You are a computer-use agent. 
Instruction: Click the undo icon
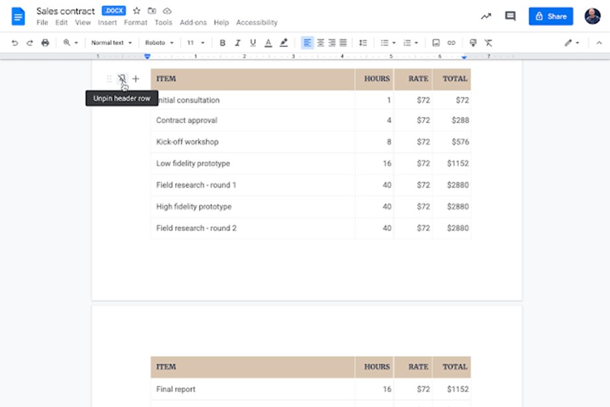[x=15, y=42]
